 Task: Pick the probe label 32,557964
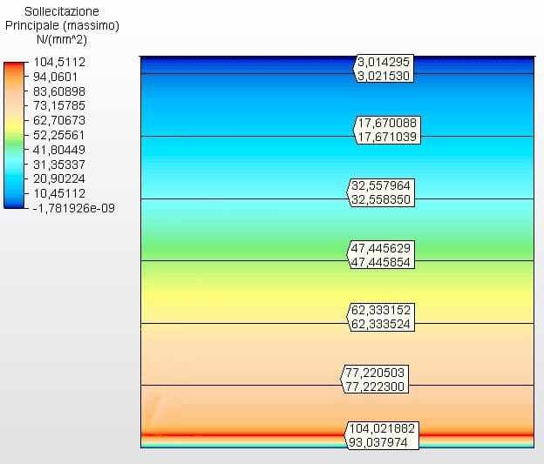pyautogui.click(x=381, y=185)
